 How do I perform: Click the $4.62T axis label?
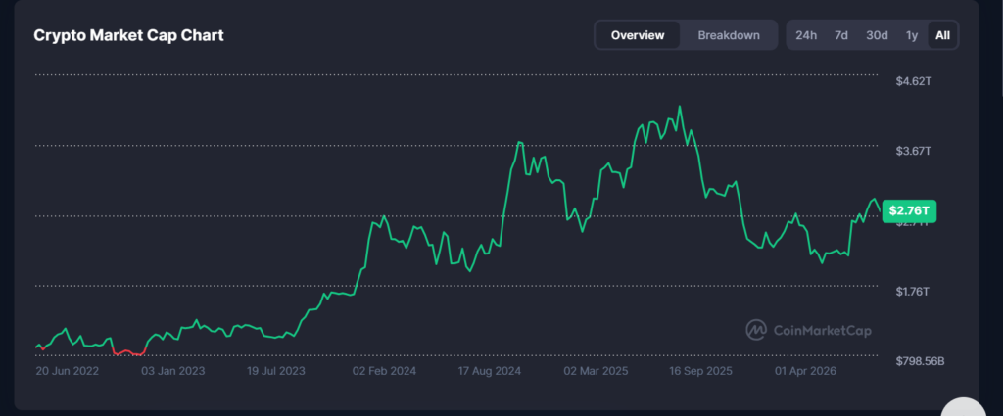click(x=914, y=81)
